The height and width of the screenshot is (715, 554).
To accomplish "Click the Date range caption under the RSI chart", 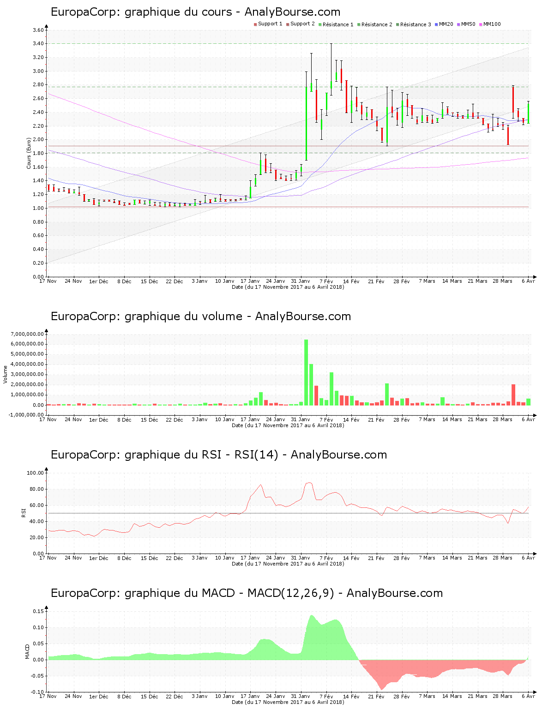I will (288, 564).
